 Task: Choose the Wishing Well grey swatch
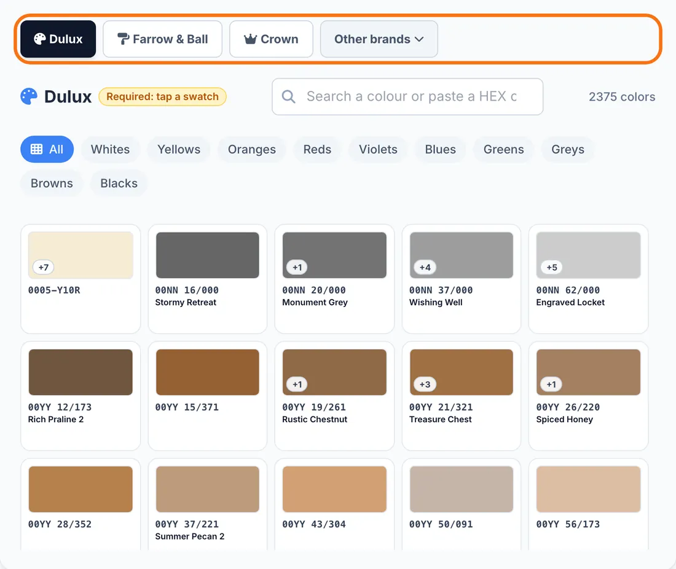[462, 255]
